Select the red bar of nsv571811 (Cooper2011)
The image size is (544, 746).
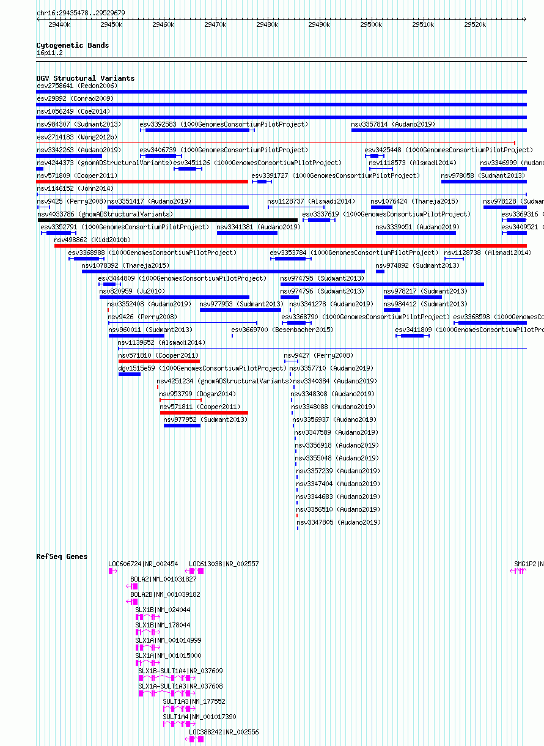[204, 413]
